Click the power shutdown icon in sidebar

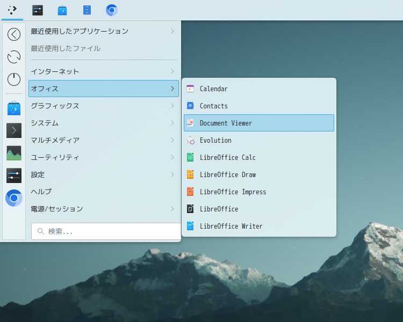[14, 79]
